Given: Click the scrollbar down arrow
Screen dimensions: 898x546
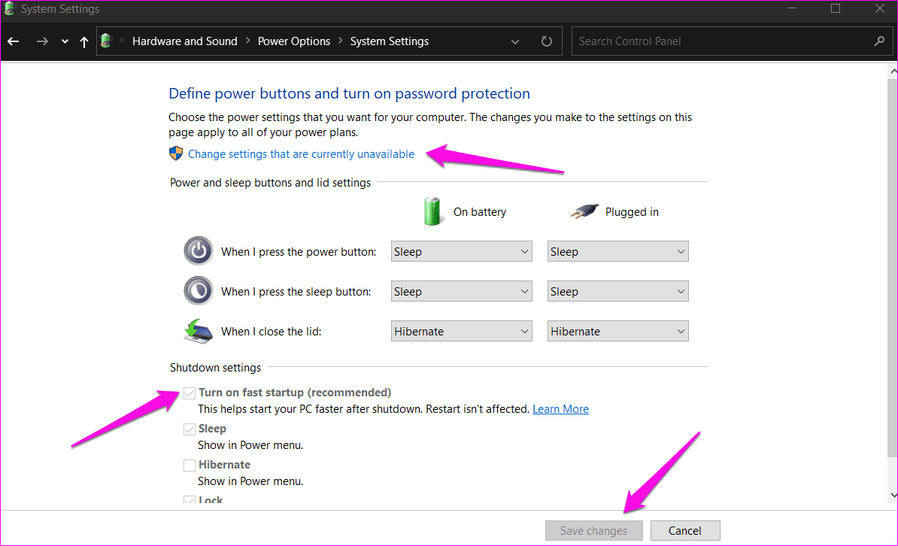Looking at the screenshot, I should pyautogui.click(x=893, y=495).
